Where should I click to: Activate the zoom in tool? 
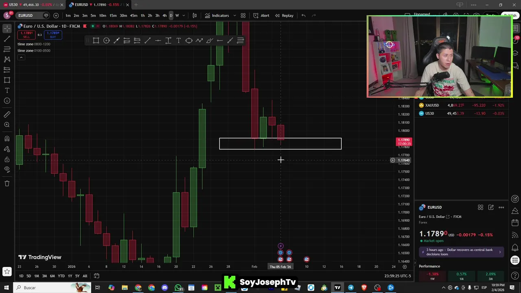[7, 125]
